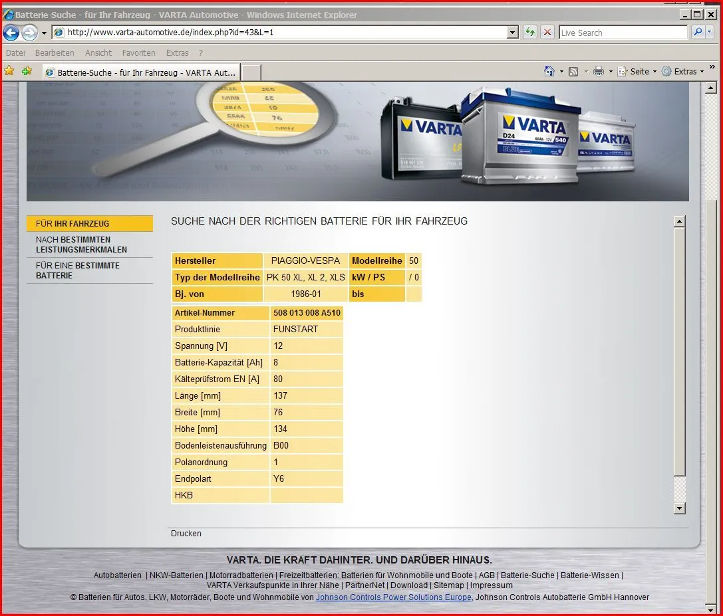Click the Print icon in the toolbar

pos(598,71)
